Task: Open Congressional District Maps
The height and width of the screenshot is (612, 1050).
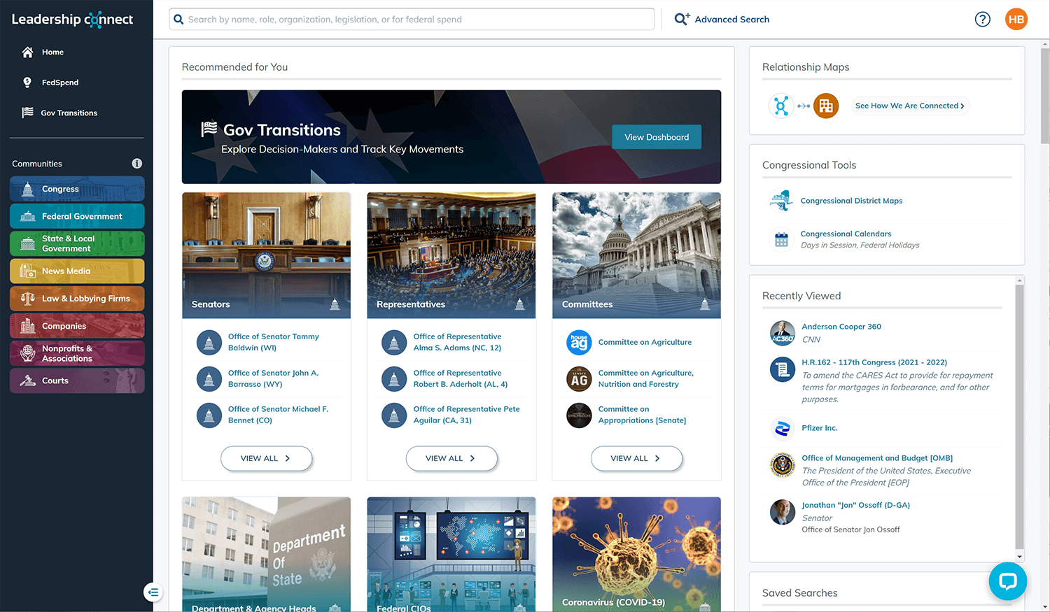Action: click(851, 201)
